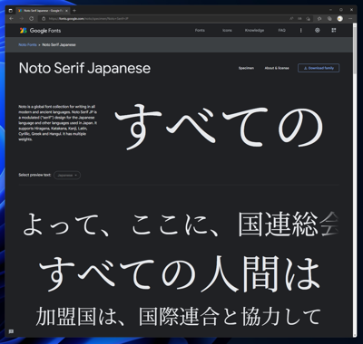This screenshot has width=363, height=344.
Task: Open the browser Settings and more menu
Action: 351,19
